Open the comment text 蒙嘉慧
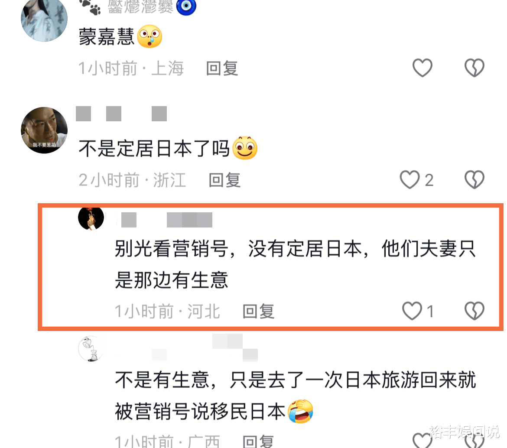507x448 pixels. [107, 37]
